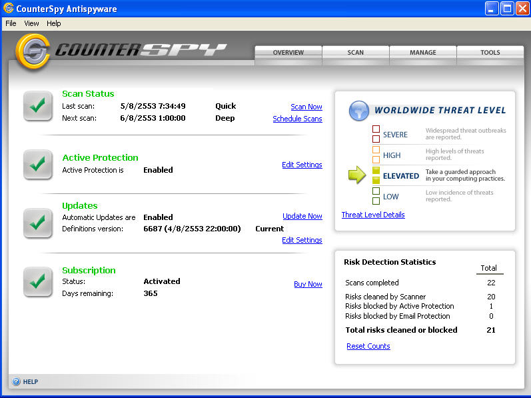Click the Worldwide Threat Level globe icon

[x=359, y=111]
